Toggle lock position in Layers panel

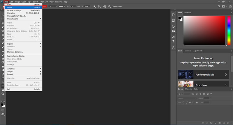(x=190, y=102)
